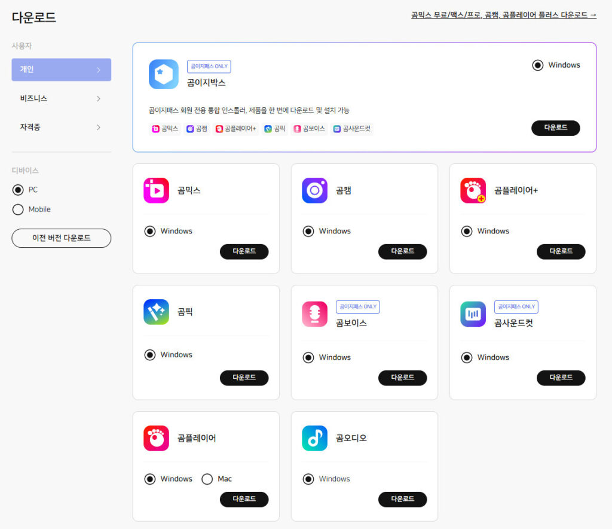Image resolution: width=612 pixels, height=529 pixels.
Task: Click the 곰픽 sparkle icon
Action: pos(156,312)
